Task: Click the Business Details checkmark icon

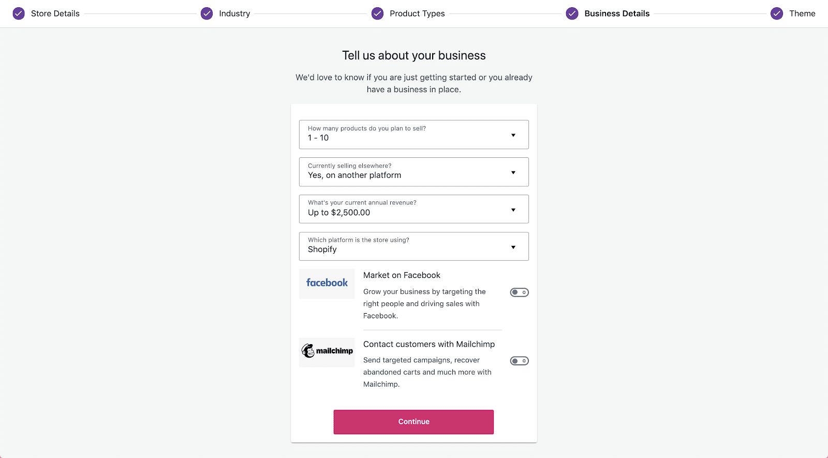Action: tap(572, 13)
